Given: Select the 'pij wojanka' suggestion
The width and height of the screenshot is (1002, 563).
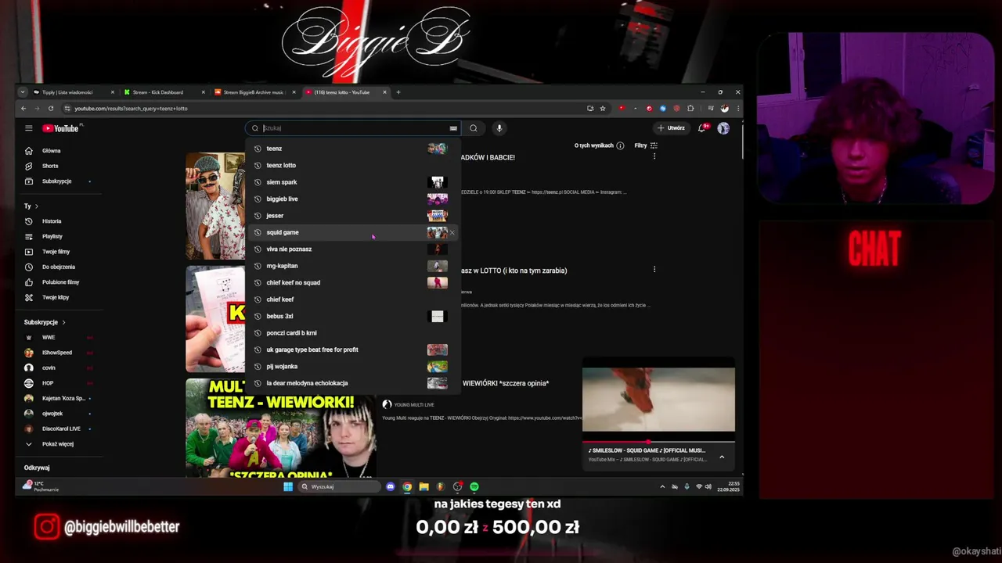Looking at the screenshot, I should [352, 367].
